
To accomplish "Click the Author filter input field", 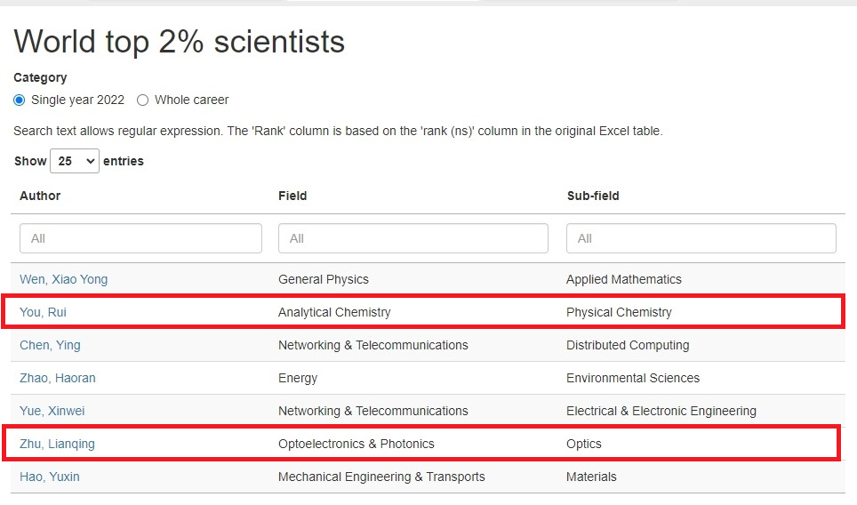I will click(x=140, y=238).
